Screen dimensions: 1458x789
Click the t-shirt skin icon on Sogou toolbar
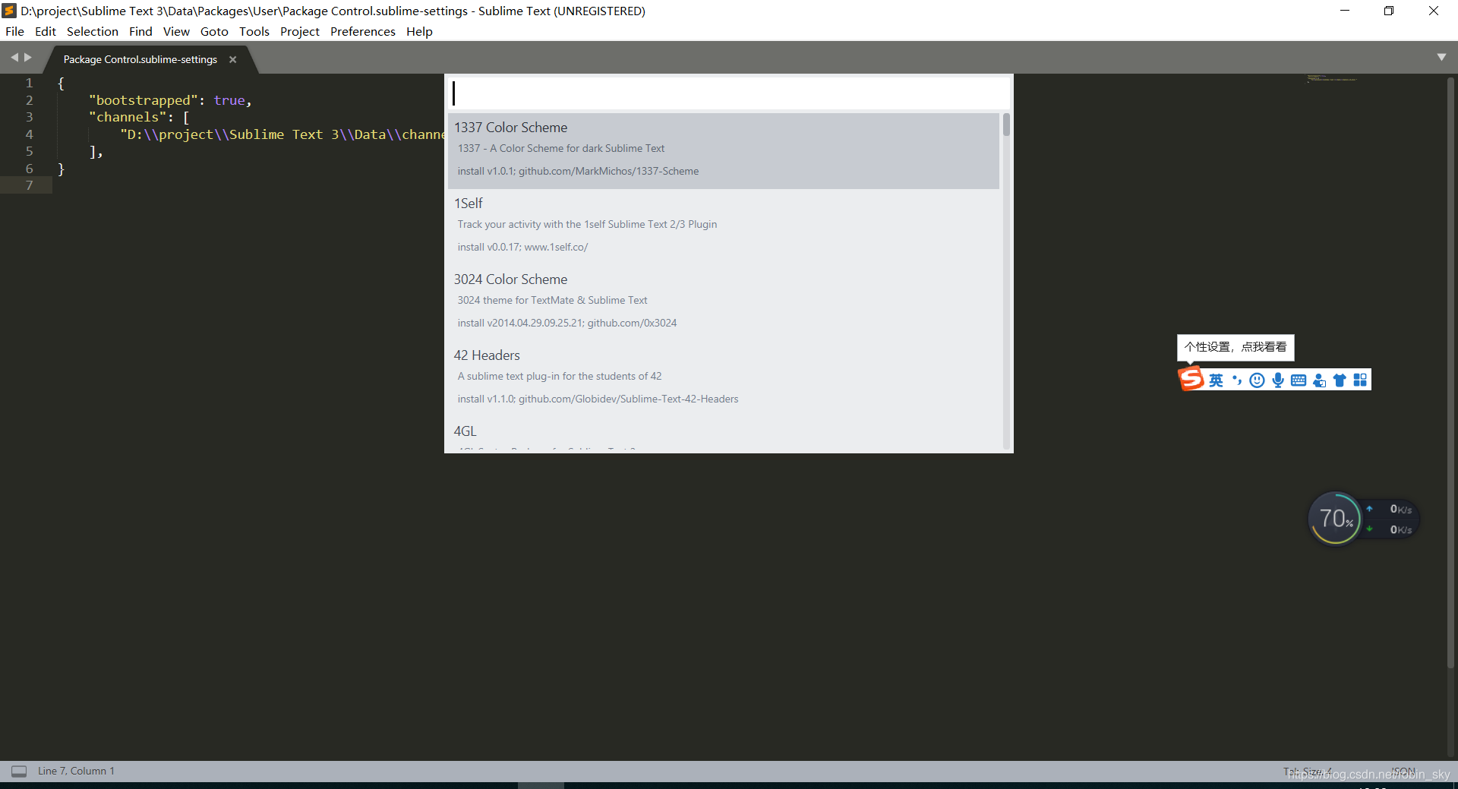[x=1340, y=380]
